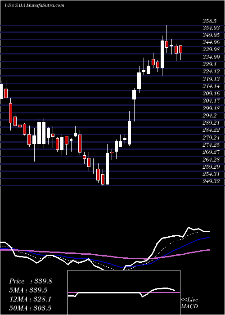The width and height of the screenshot is (225, 315).
Task: Click the 50MA : 303.5 readout
Action: pyautogui.click(x=30, y=308)
